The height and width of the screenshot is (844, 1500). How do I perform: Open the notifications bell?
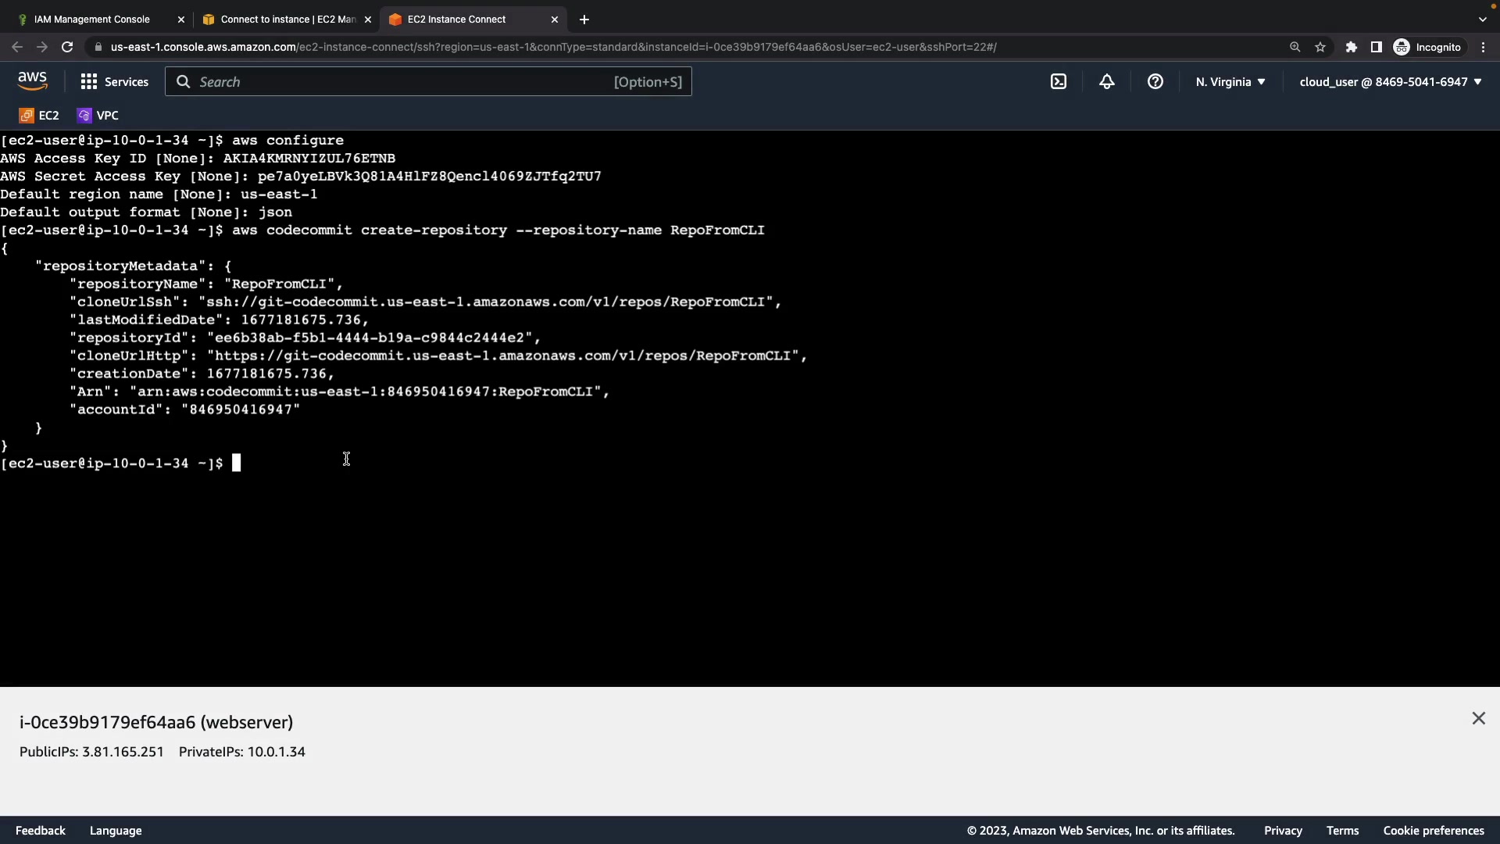[x=1107, y=82]
